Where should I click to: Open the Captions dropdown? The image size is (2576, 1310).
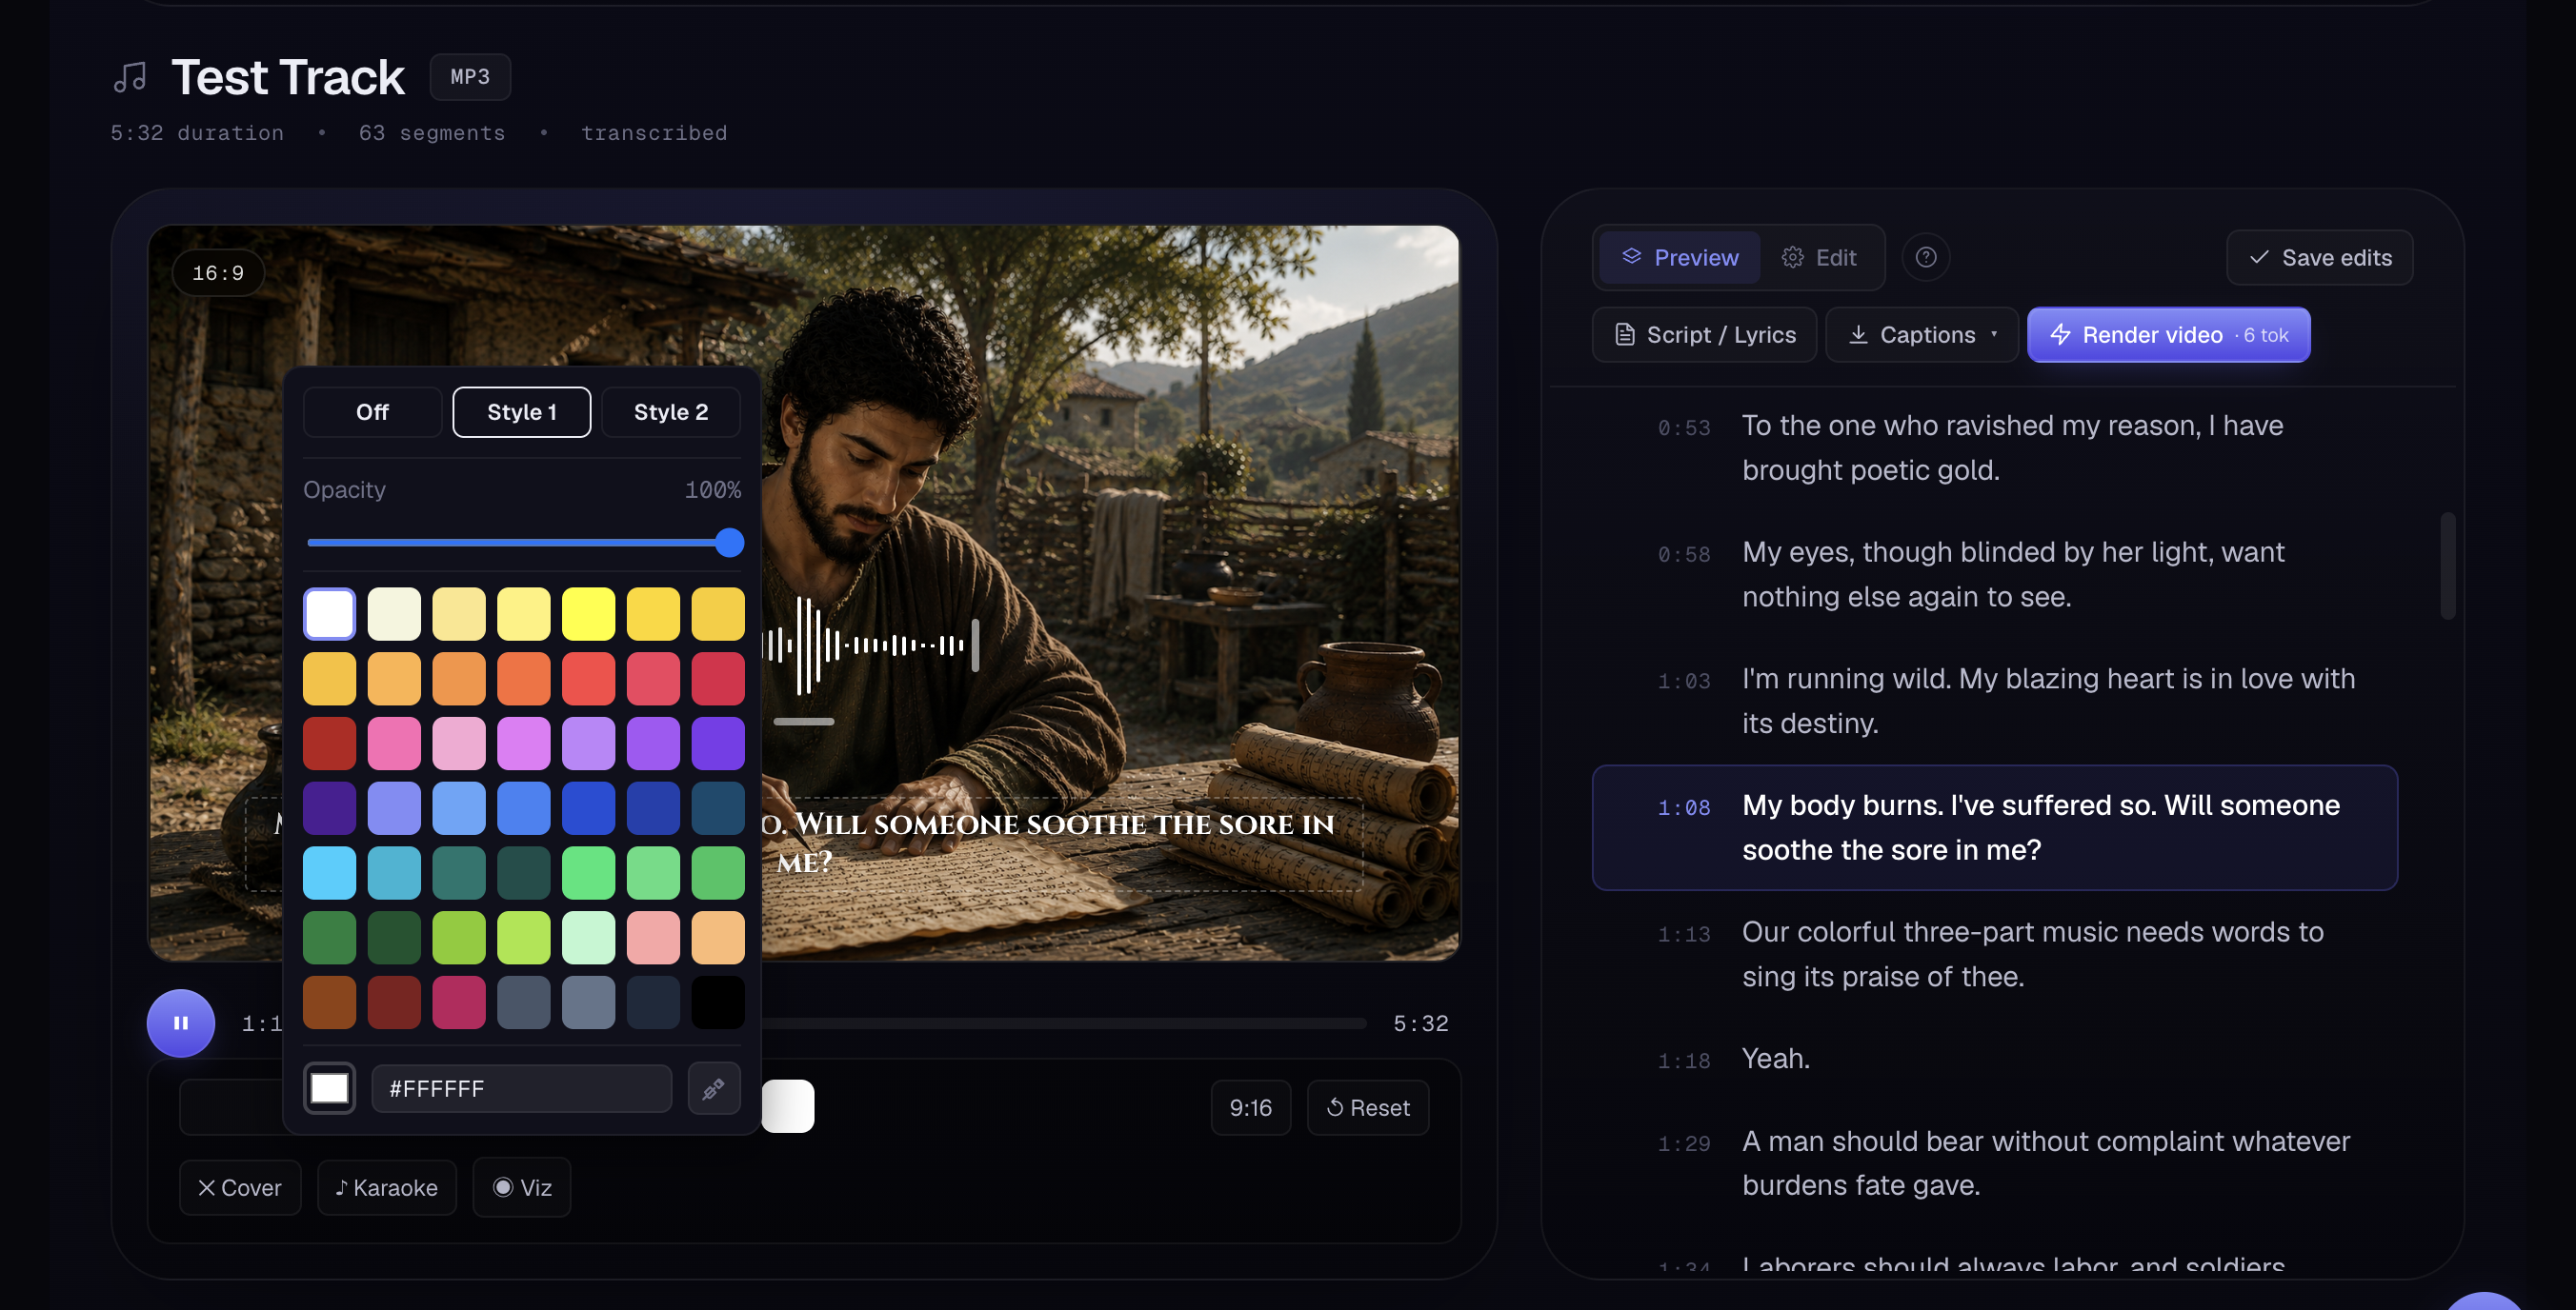click(1921, 335)
